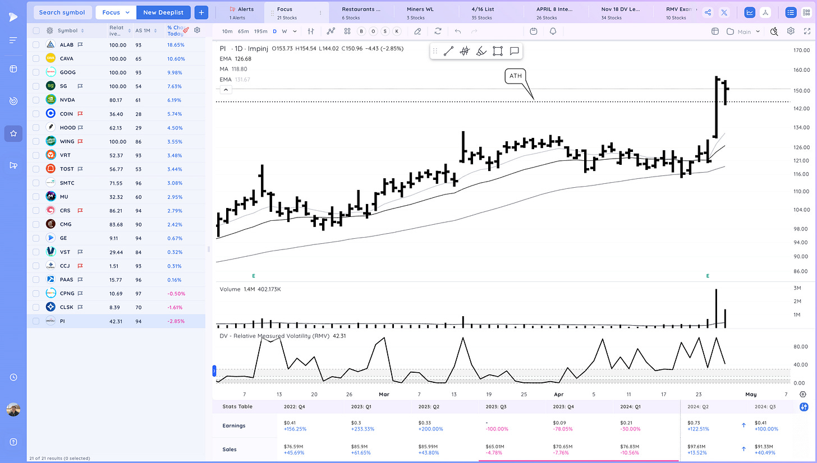Viewport: 817px width, 463px height.
Task: Sort by Relative column header
Action: 119,31
